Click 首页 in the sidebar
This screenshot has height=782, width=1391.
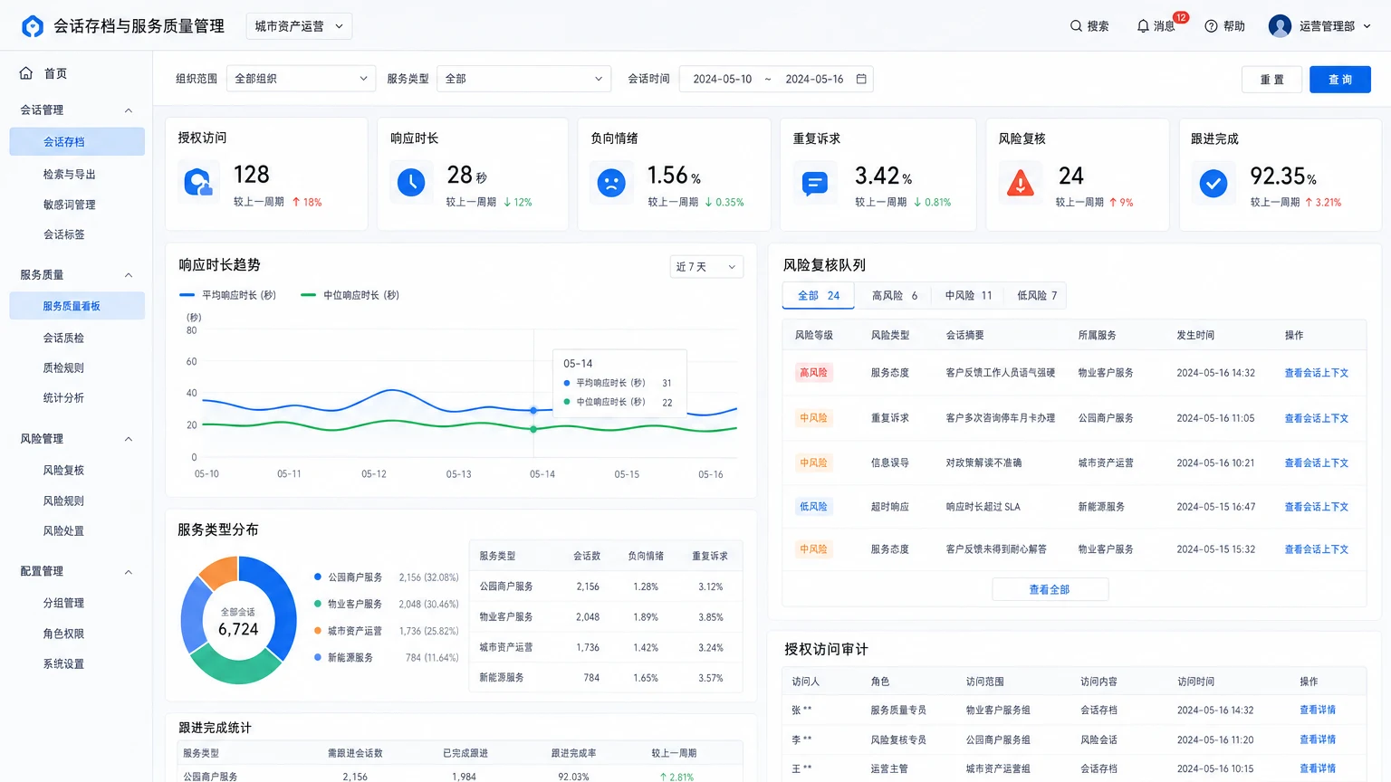tap(56, 73)
